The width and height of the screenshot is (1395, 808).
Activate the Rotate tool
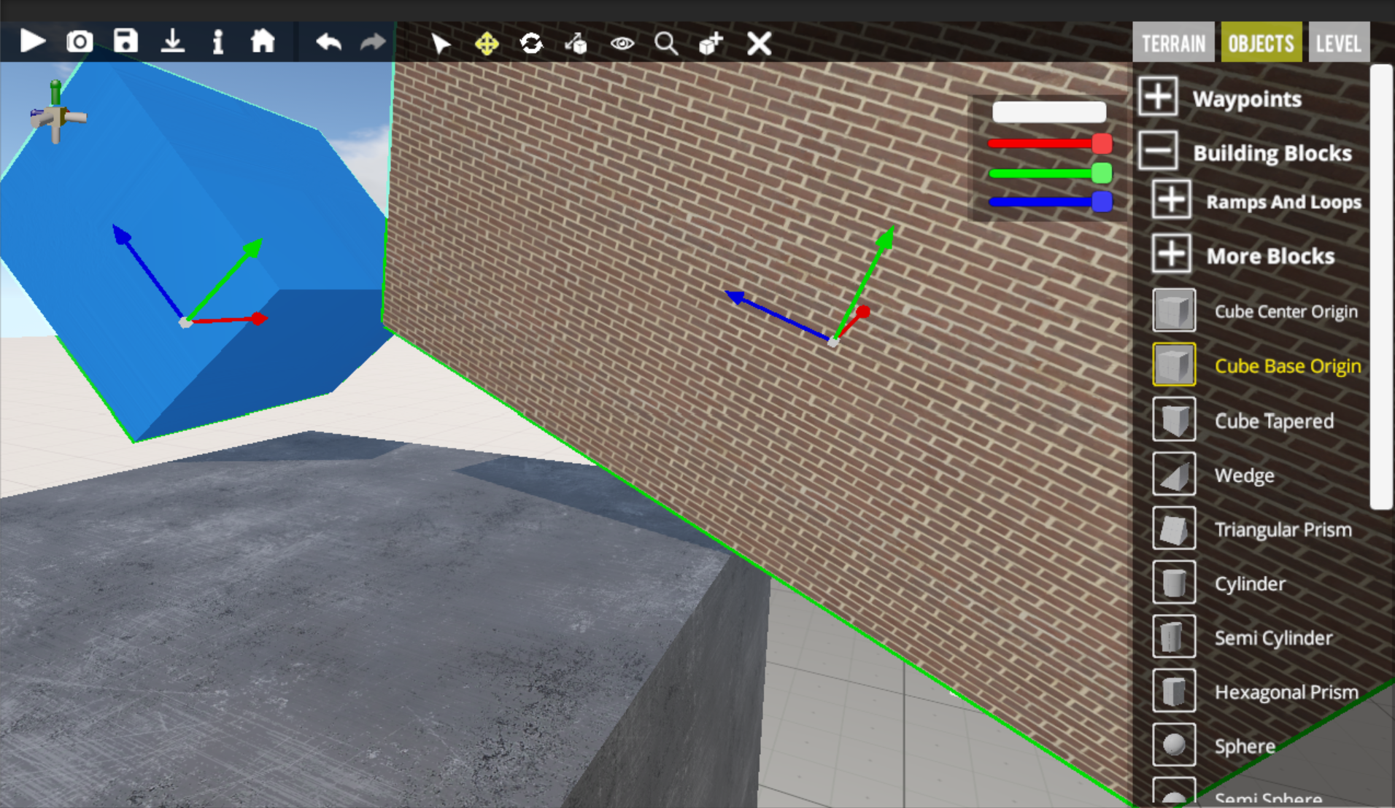(531, 44)
